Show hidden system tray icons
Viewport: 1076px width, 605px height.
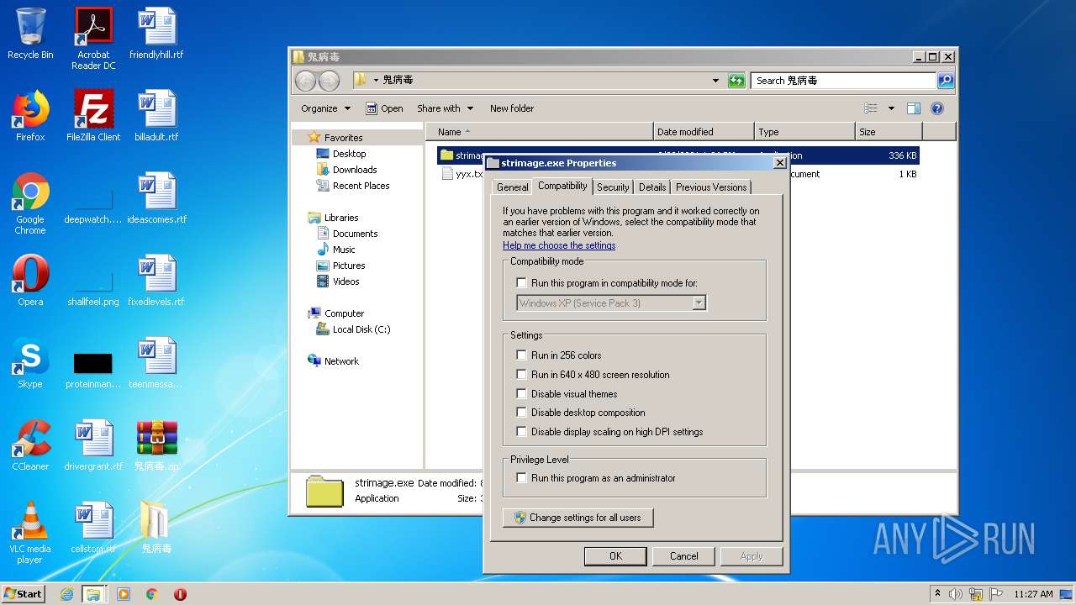coord(937,593)
